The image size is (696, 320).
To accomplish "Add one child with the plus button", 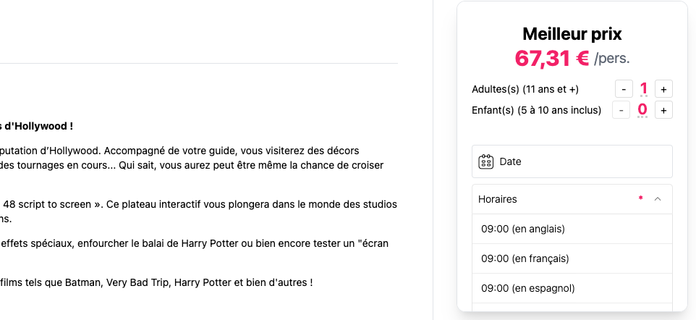I will pyautogui.click(x=663, y=110).
